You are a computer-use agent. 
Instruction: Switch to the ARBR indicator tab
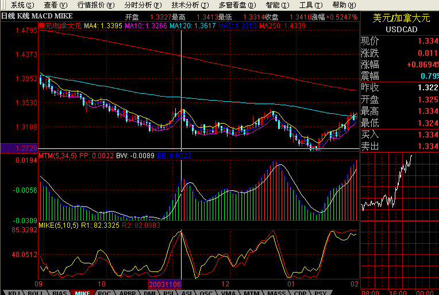[128, 293]
